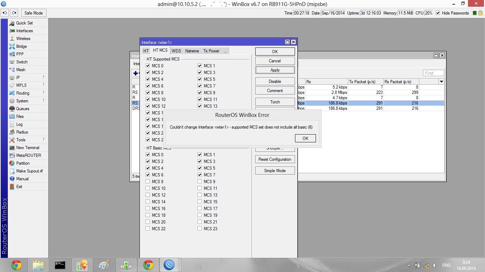This screenshot has height=272, width=485.
Task: Click the Redo arrow icon in toolbar
Action: pyautogui.click(x=14, y=13)
